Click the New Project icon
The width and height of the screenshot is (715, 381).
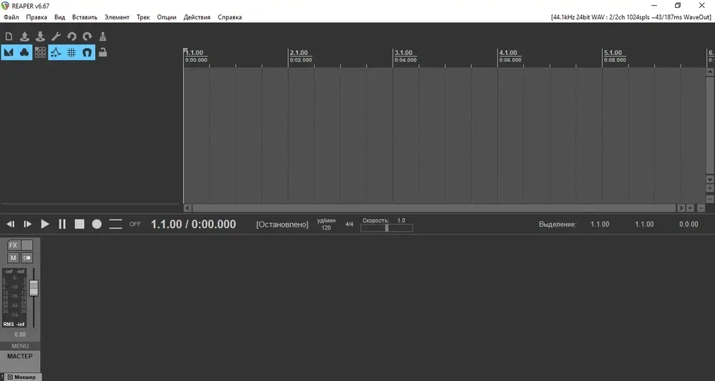click(9, 36)
